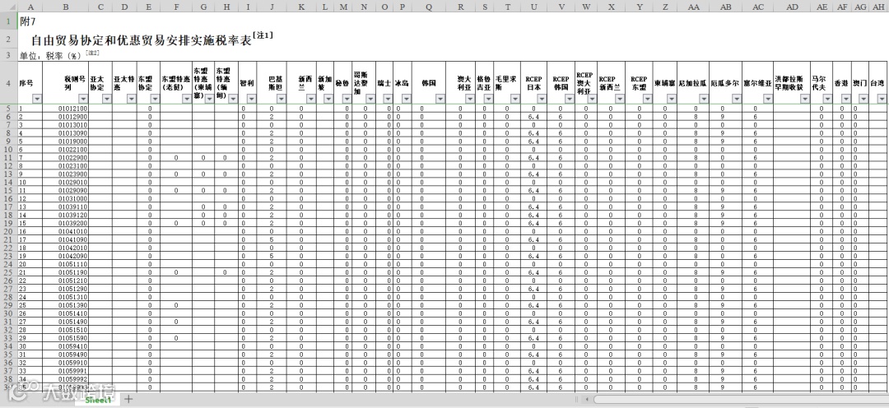Open the 澳门 column filter dropdown
Viewport: 889px width, 408px height.
[863, 99]
